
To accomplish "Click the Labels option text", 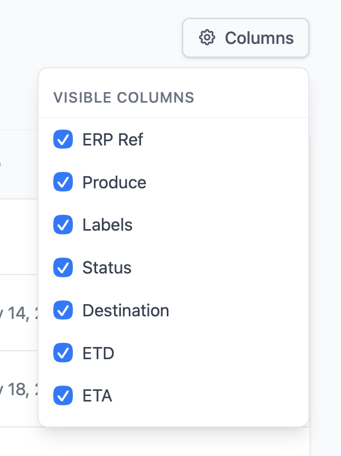I will click(107, 225).
